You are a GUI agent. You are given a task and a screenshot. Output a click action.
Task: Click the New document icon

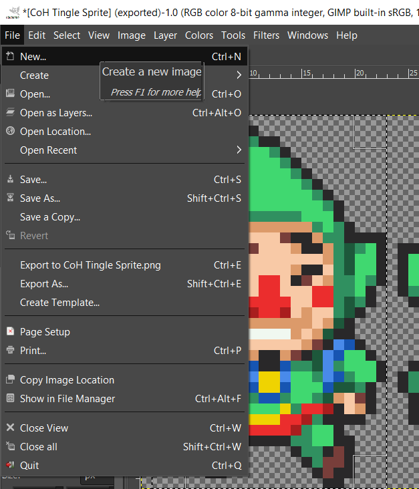tap(10, 56)
